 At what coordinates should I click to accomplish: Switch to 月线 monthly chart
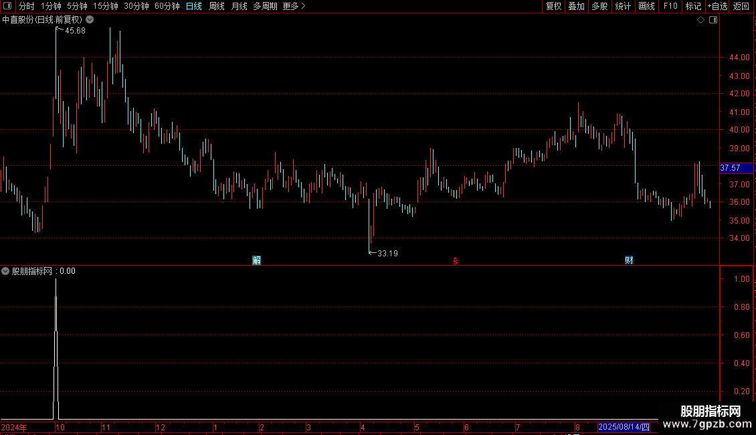(239, 6)
